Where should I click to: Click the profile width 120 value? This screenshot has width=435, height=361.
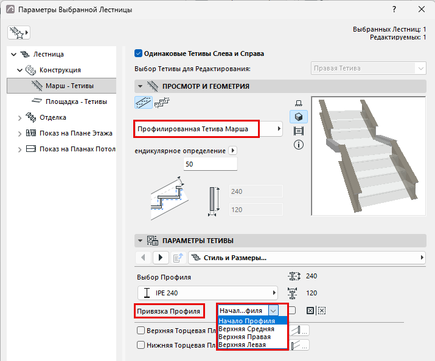point(311,293)
